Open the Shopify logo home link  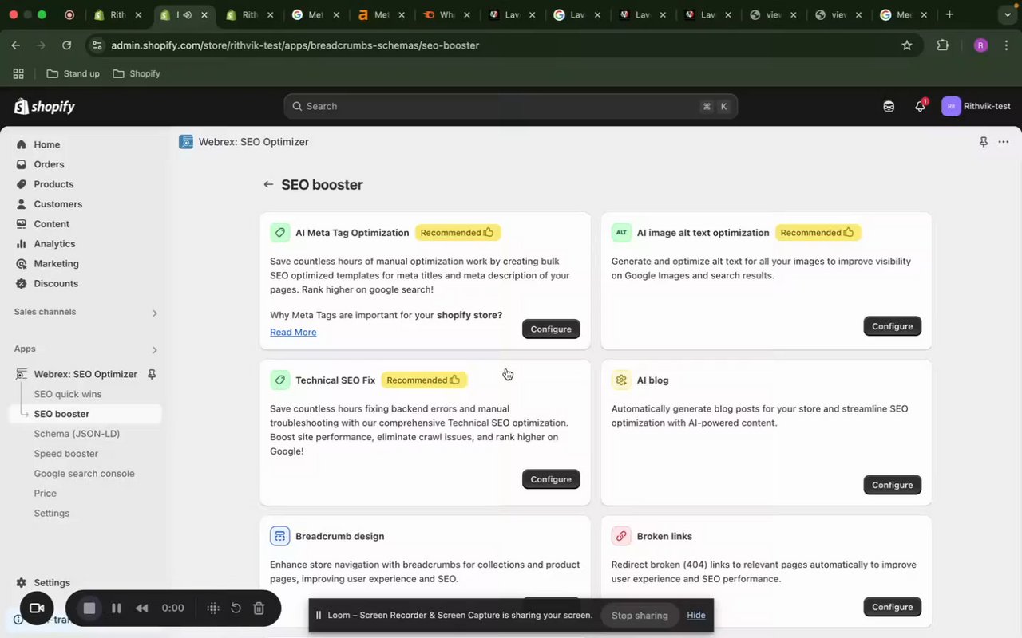(45, 106)
